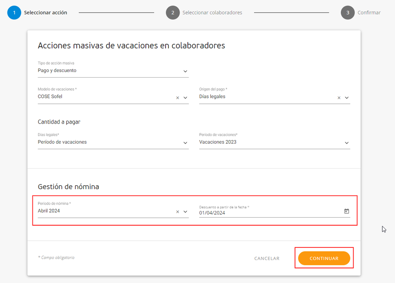Click the Vacaciones 2023 field value
The width and height of the screenshot is (395, 283).
tap(217, 142)
